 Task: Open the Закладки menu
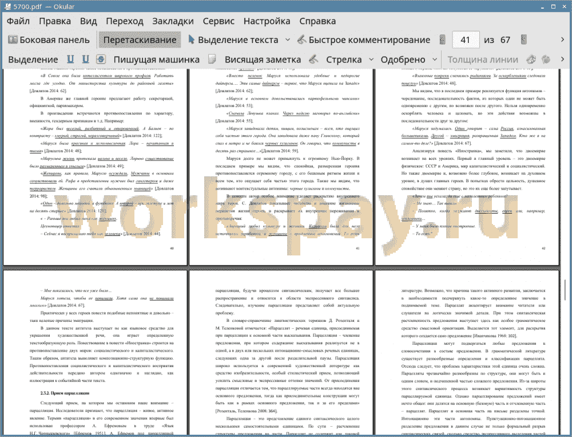tap(173, 21)
